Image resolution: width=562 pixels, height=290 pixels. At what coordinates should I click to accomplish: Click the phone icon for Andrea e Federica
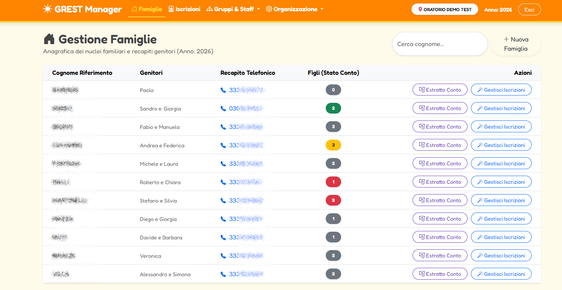(x=223, y=145)
